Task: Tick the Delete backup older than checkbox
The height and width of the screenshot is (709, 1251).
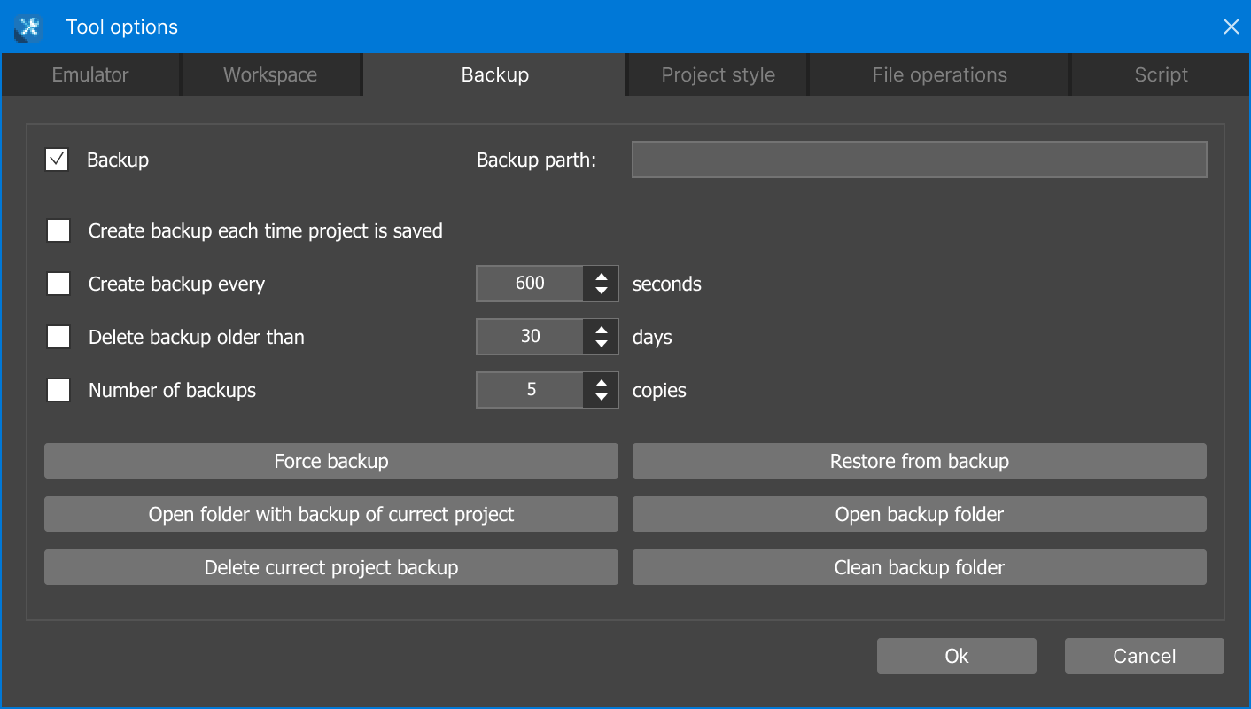Action: 58,338
